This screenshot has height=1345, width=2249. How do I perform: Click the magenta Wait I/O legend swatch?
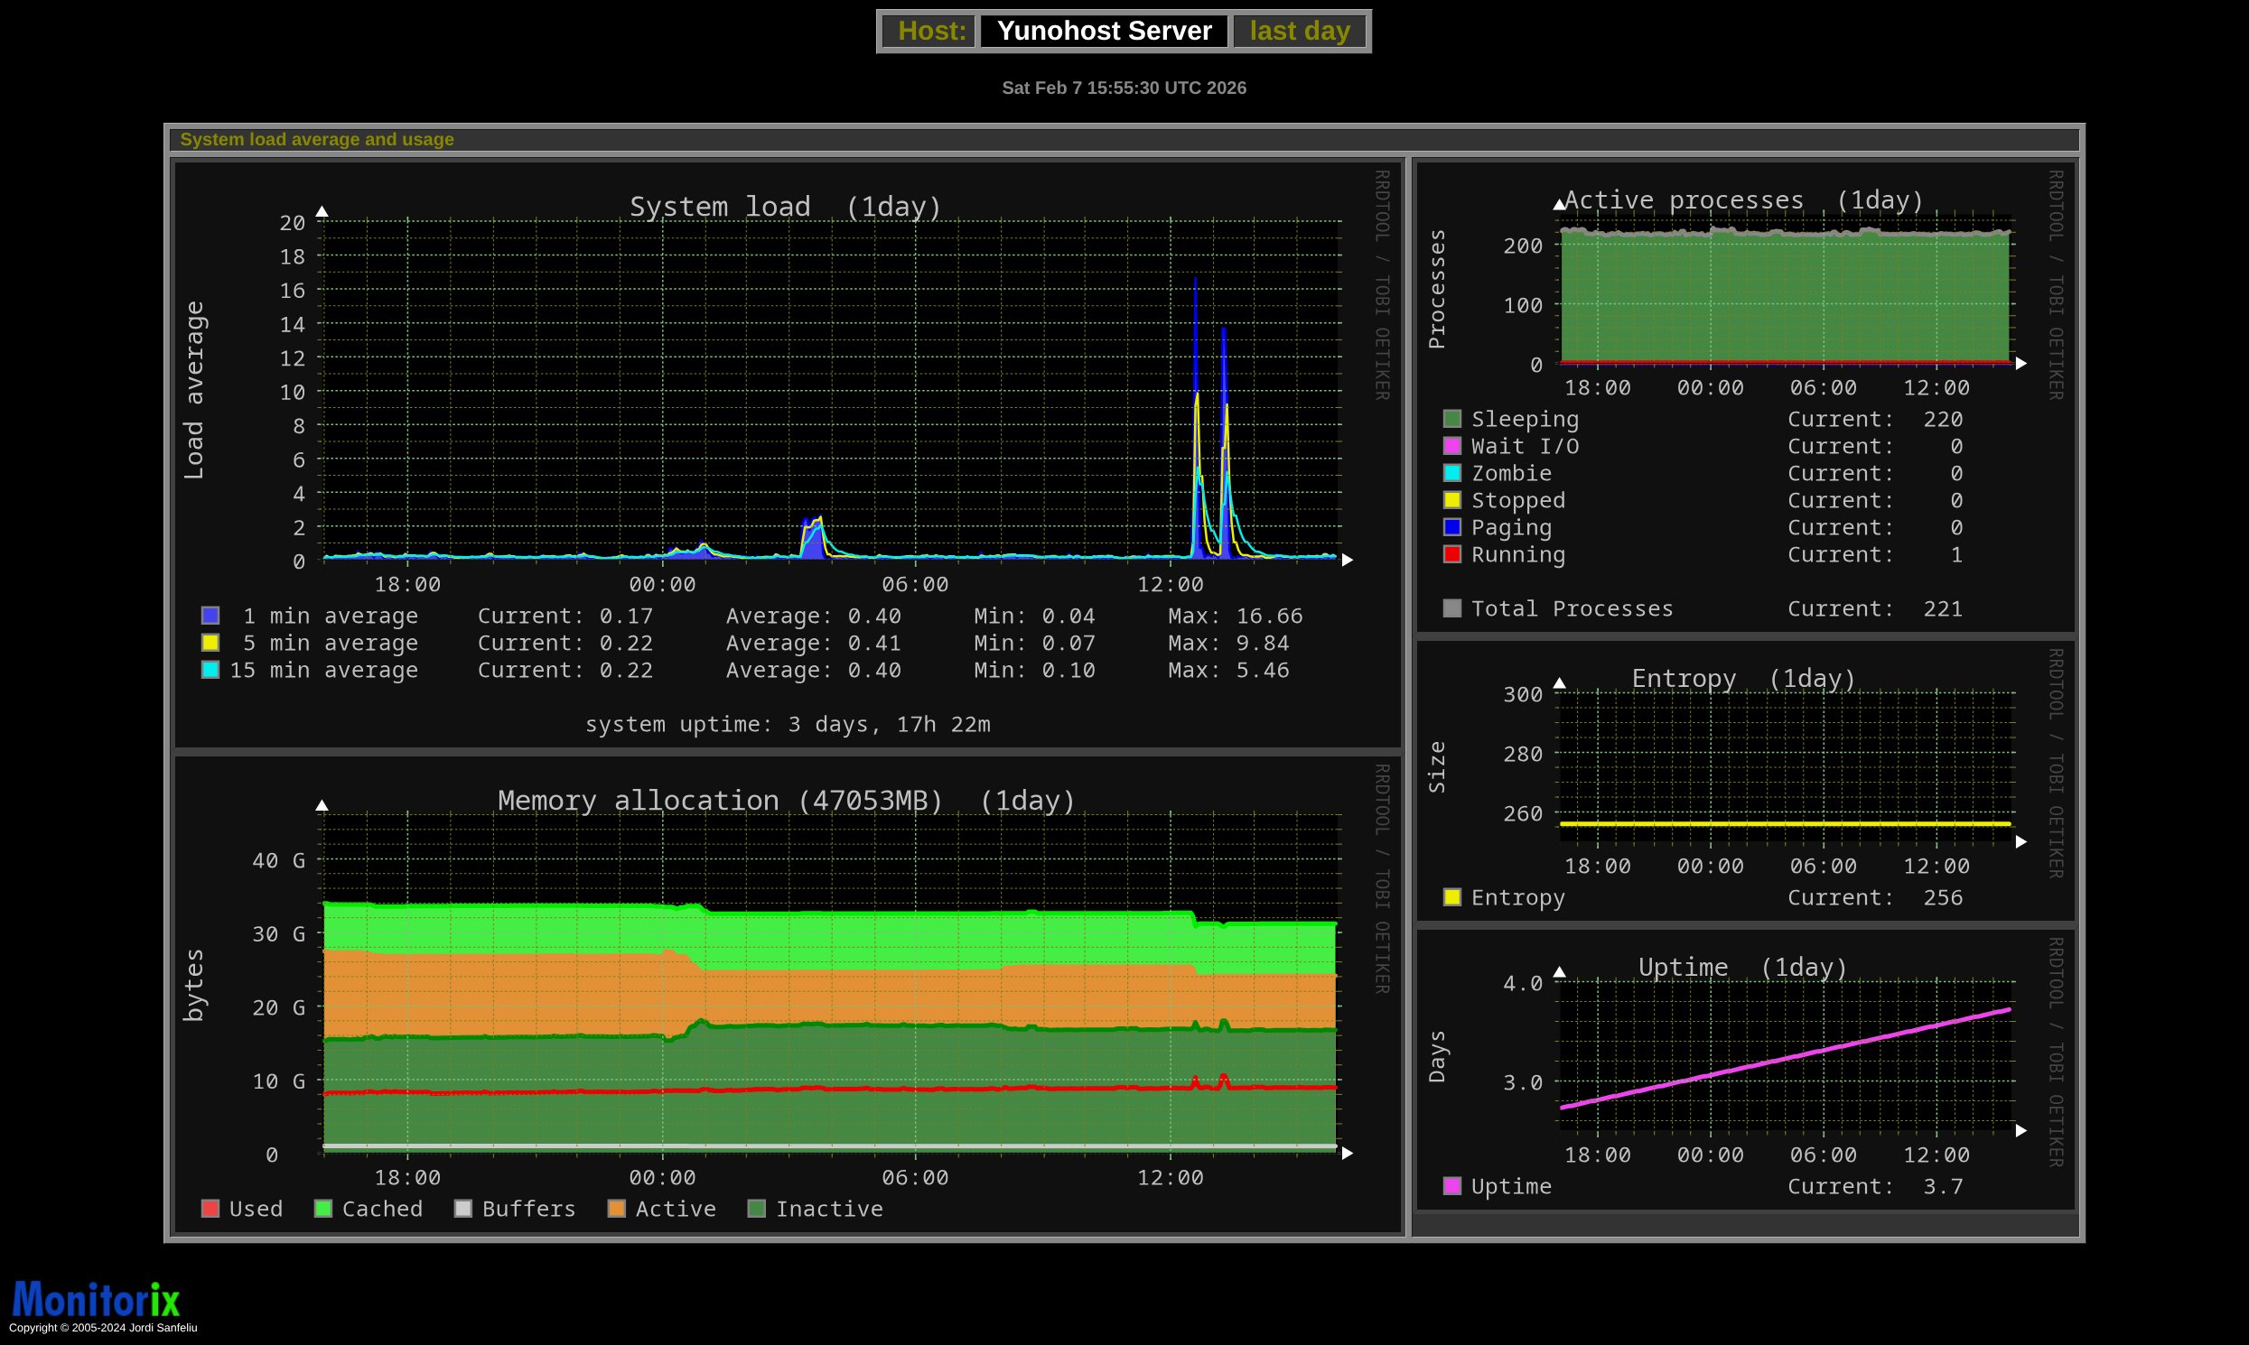1451,446
